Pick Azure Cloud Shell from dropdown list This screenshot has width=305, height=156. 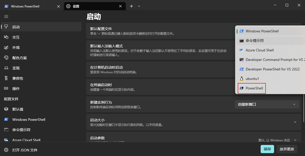259,50
